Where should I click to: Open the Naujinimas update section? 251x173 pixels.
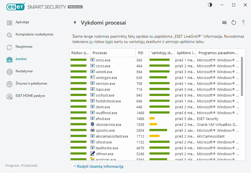point(24,47)
